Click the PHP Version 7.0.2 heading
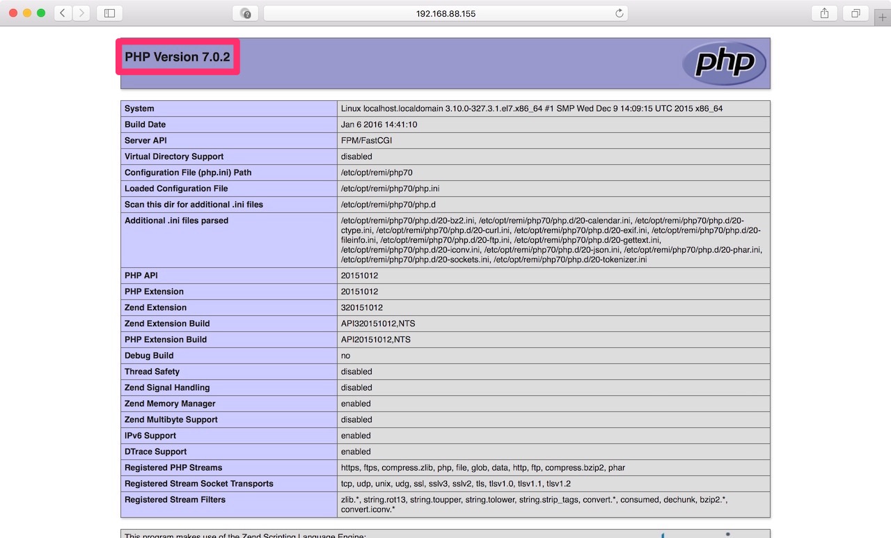 pos(178,57)
